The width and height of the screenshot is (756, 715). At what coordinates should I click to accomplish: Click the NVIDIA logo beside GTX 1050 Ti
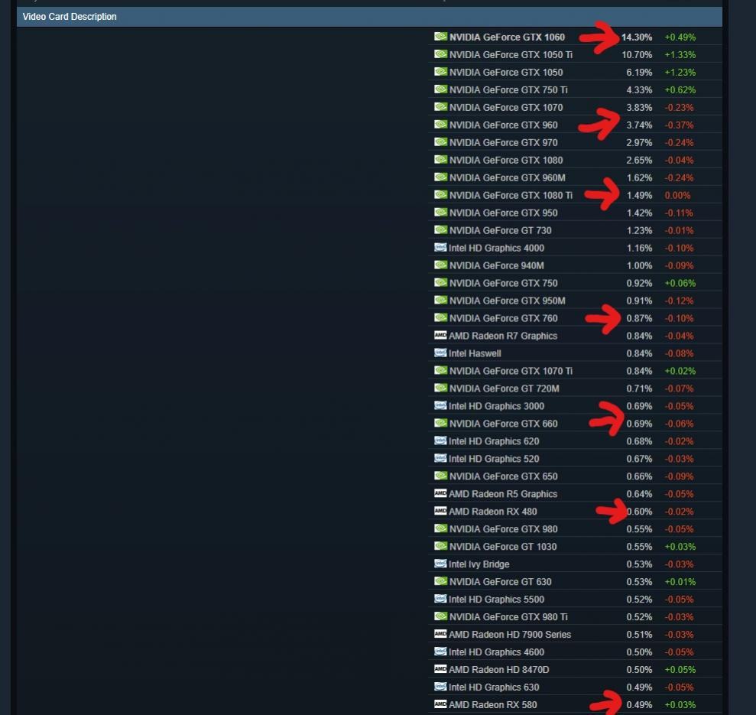coord(440,54)
